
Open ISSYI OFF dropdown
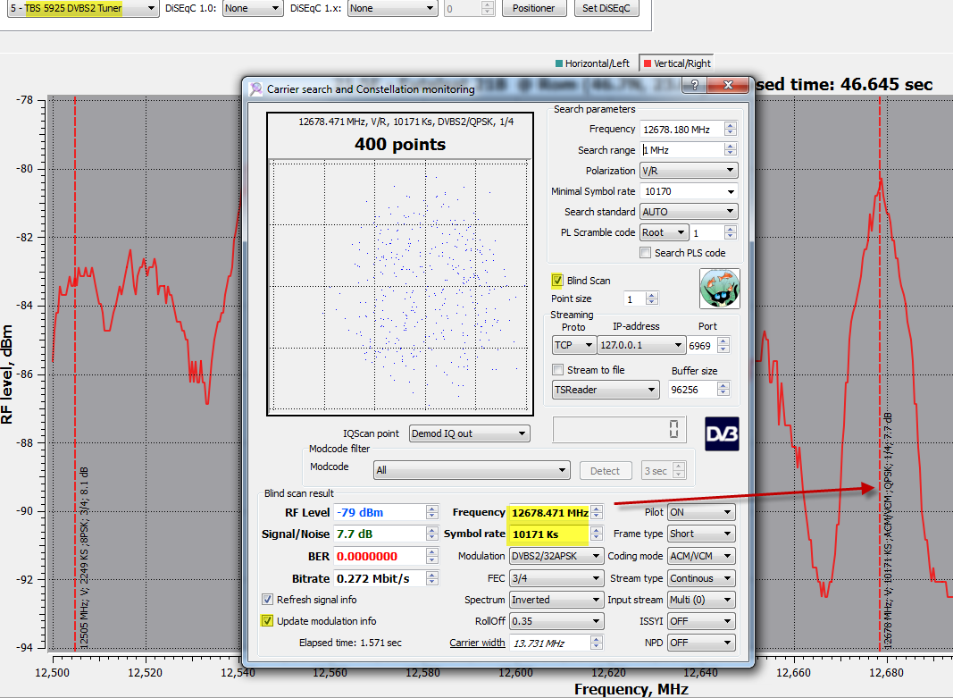tap(701, 621)
